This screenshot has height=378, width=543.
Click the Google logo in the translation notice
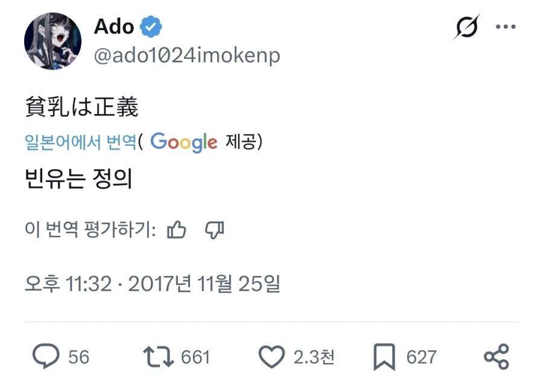(182, 142)
